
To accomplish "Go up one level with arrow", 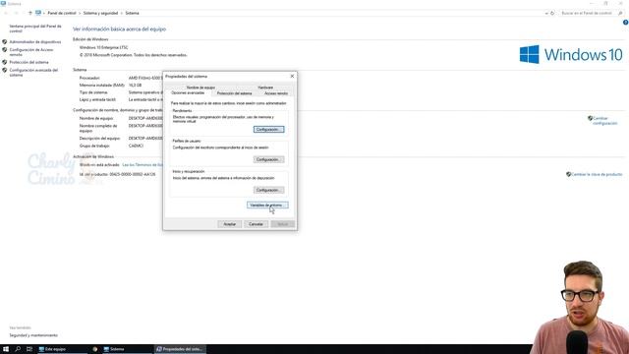I will (29, 13).
